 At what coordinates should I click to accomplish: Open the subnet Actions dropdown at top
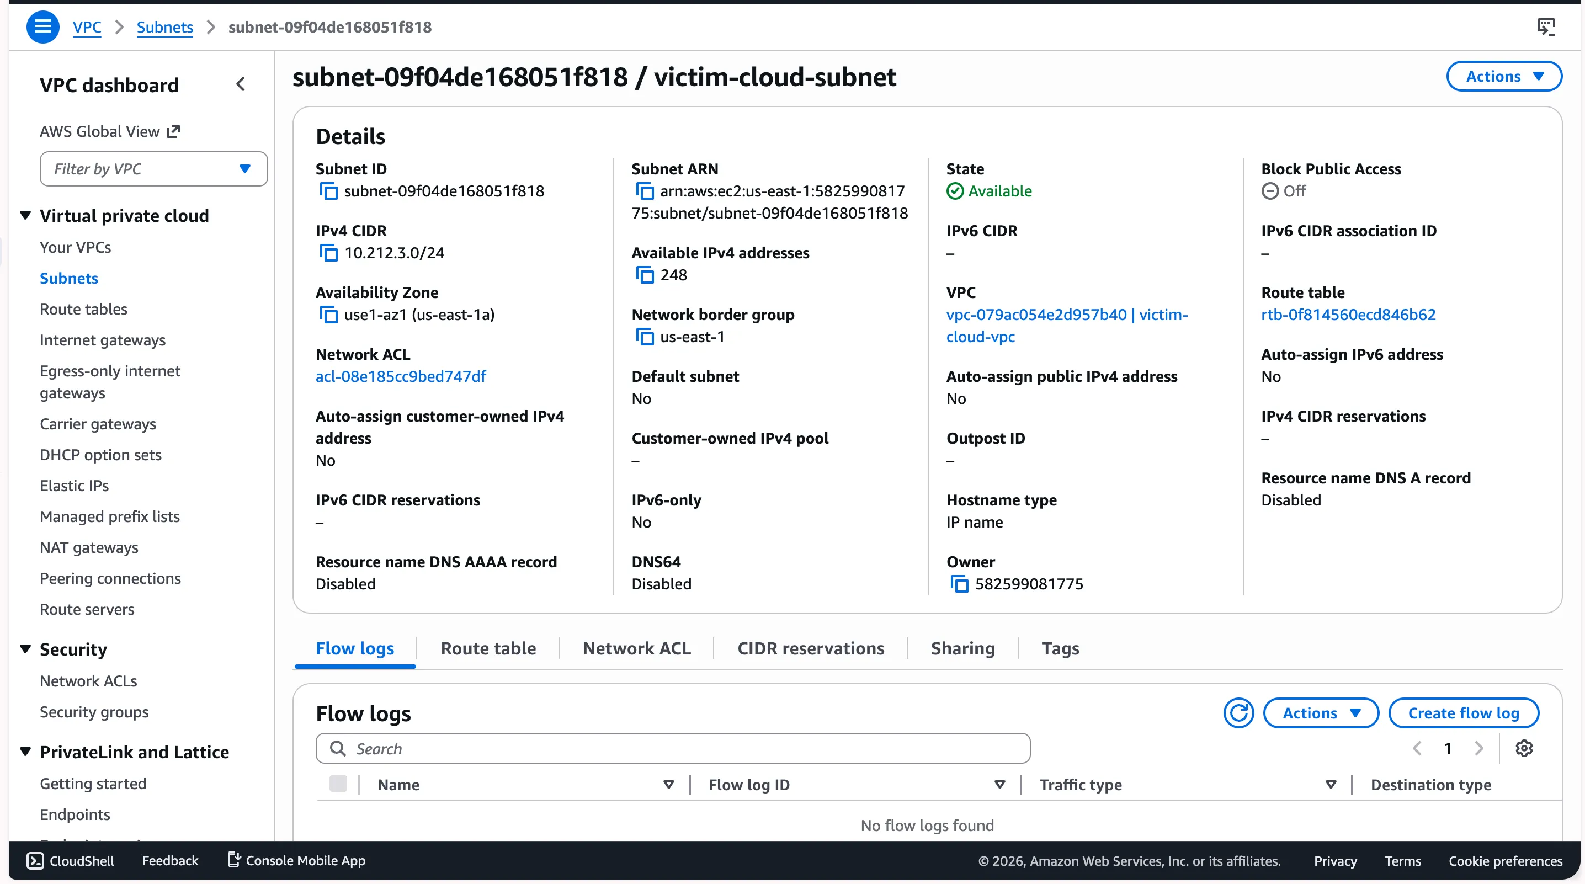pyautogui.click(x=1504, y=76)
